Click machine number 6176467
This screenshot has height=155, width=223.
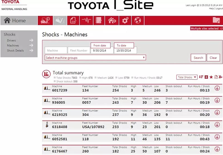point(60,151)
